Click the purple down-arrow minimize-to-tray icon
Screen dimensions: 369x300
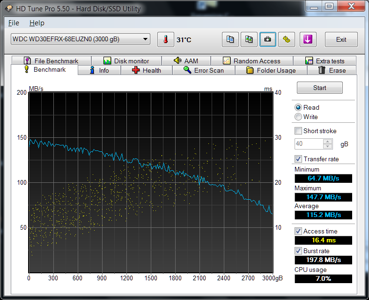click(x=307, y=39)
